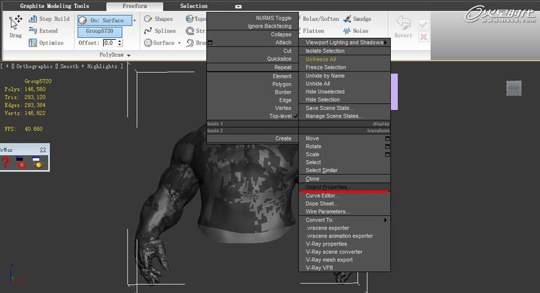The height and width of the screenshot is (293, 540).
Task: Click Freeze Selection entry
Action: tap(326, 67)
